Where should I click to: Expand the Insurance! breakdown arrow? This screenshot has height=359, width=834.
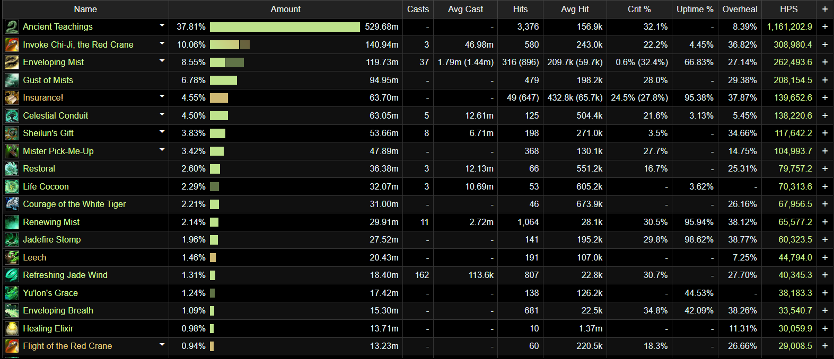[x=162, y=96]
